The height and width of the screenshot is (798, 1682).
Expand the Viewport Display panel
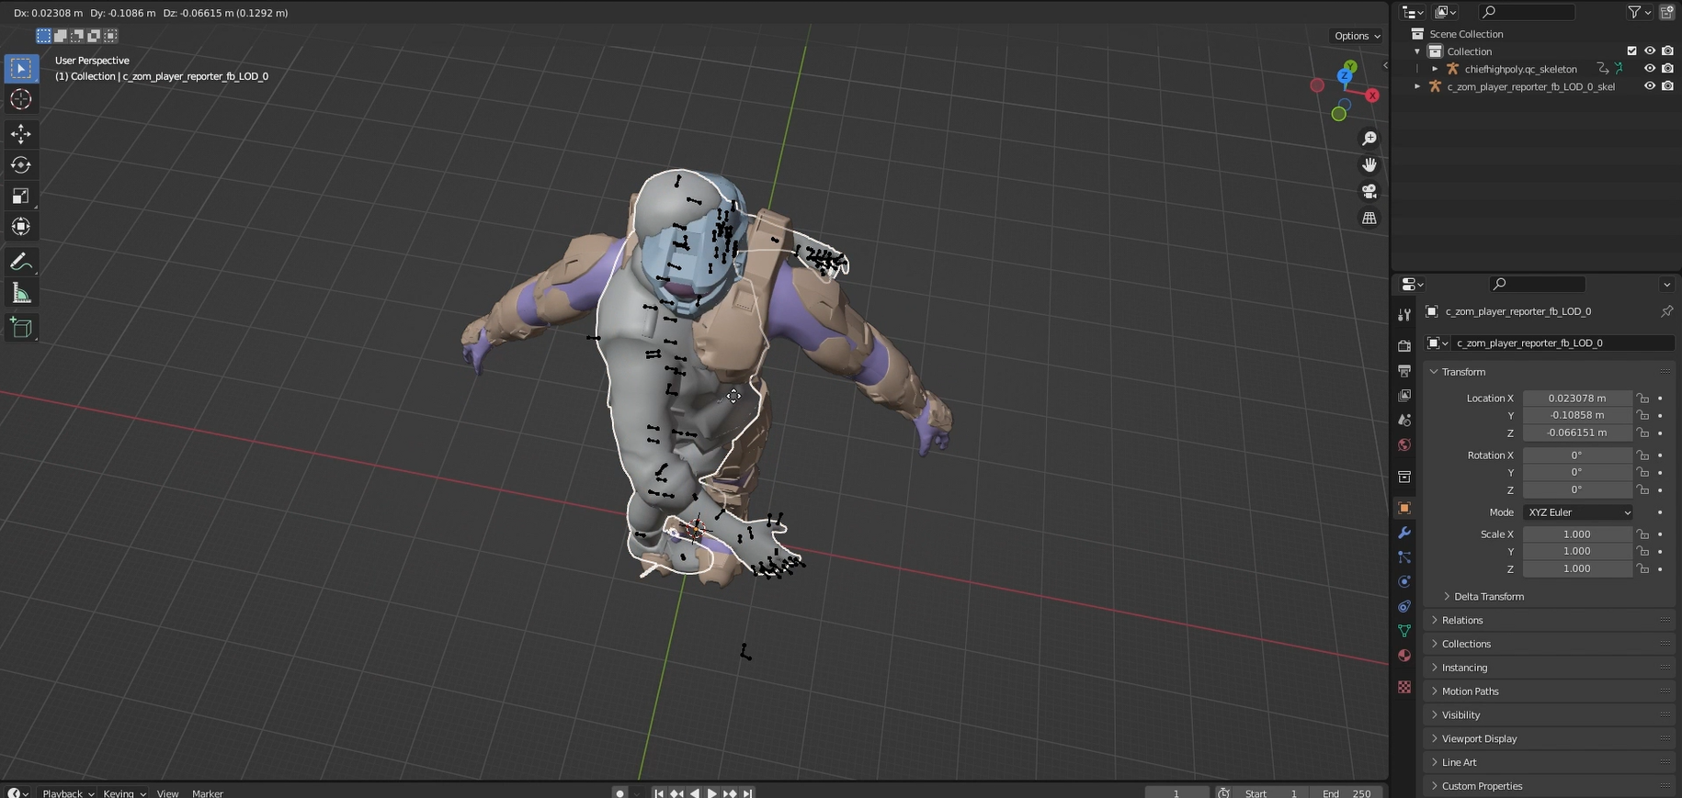1479,738
